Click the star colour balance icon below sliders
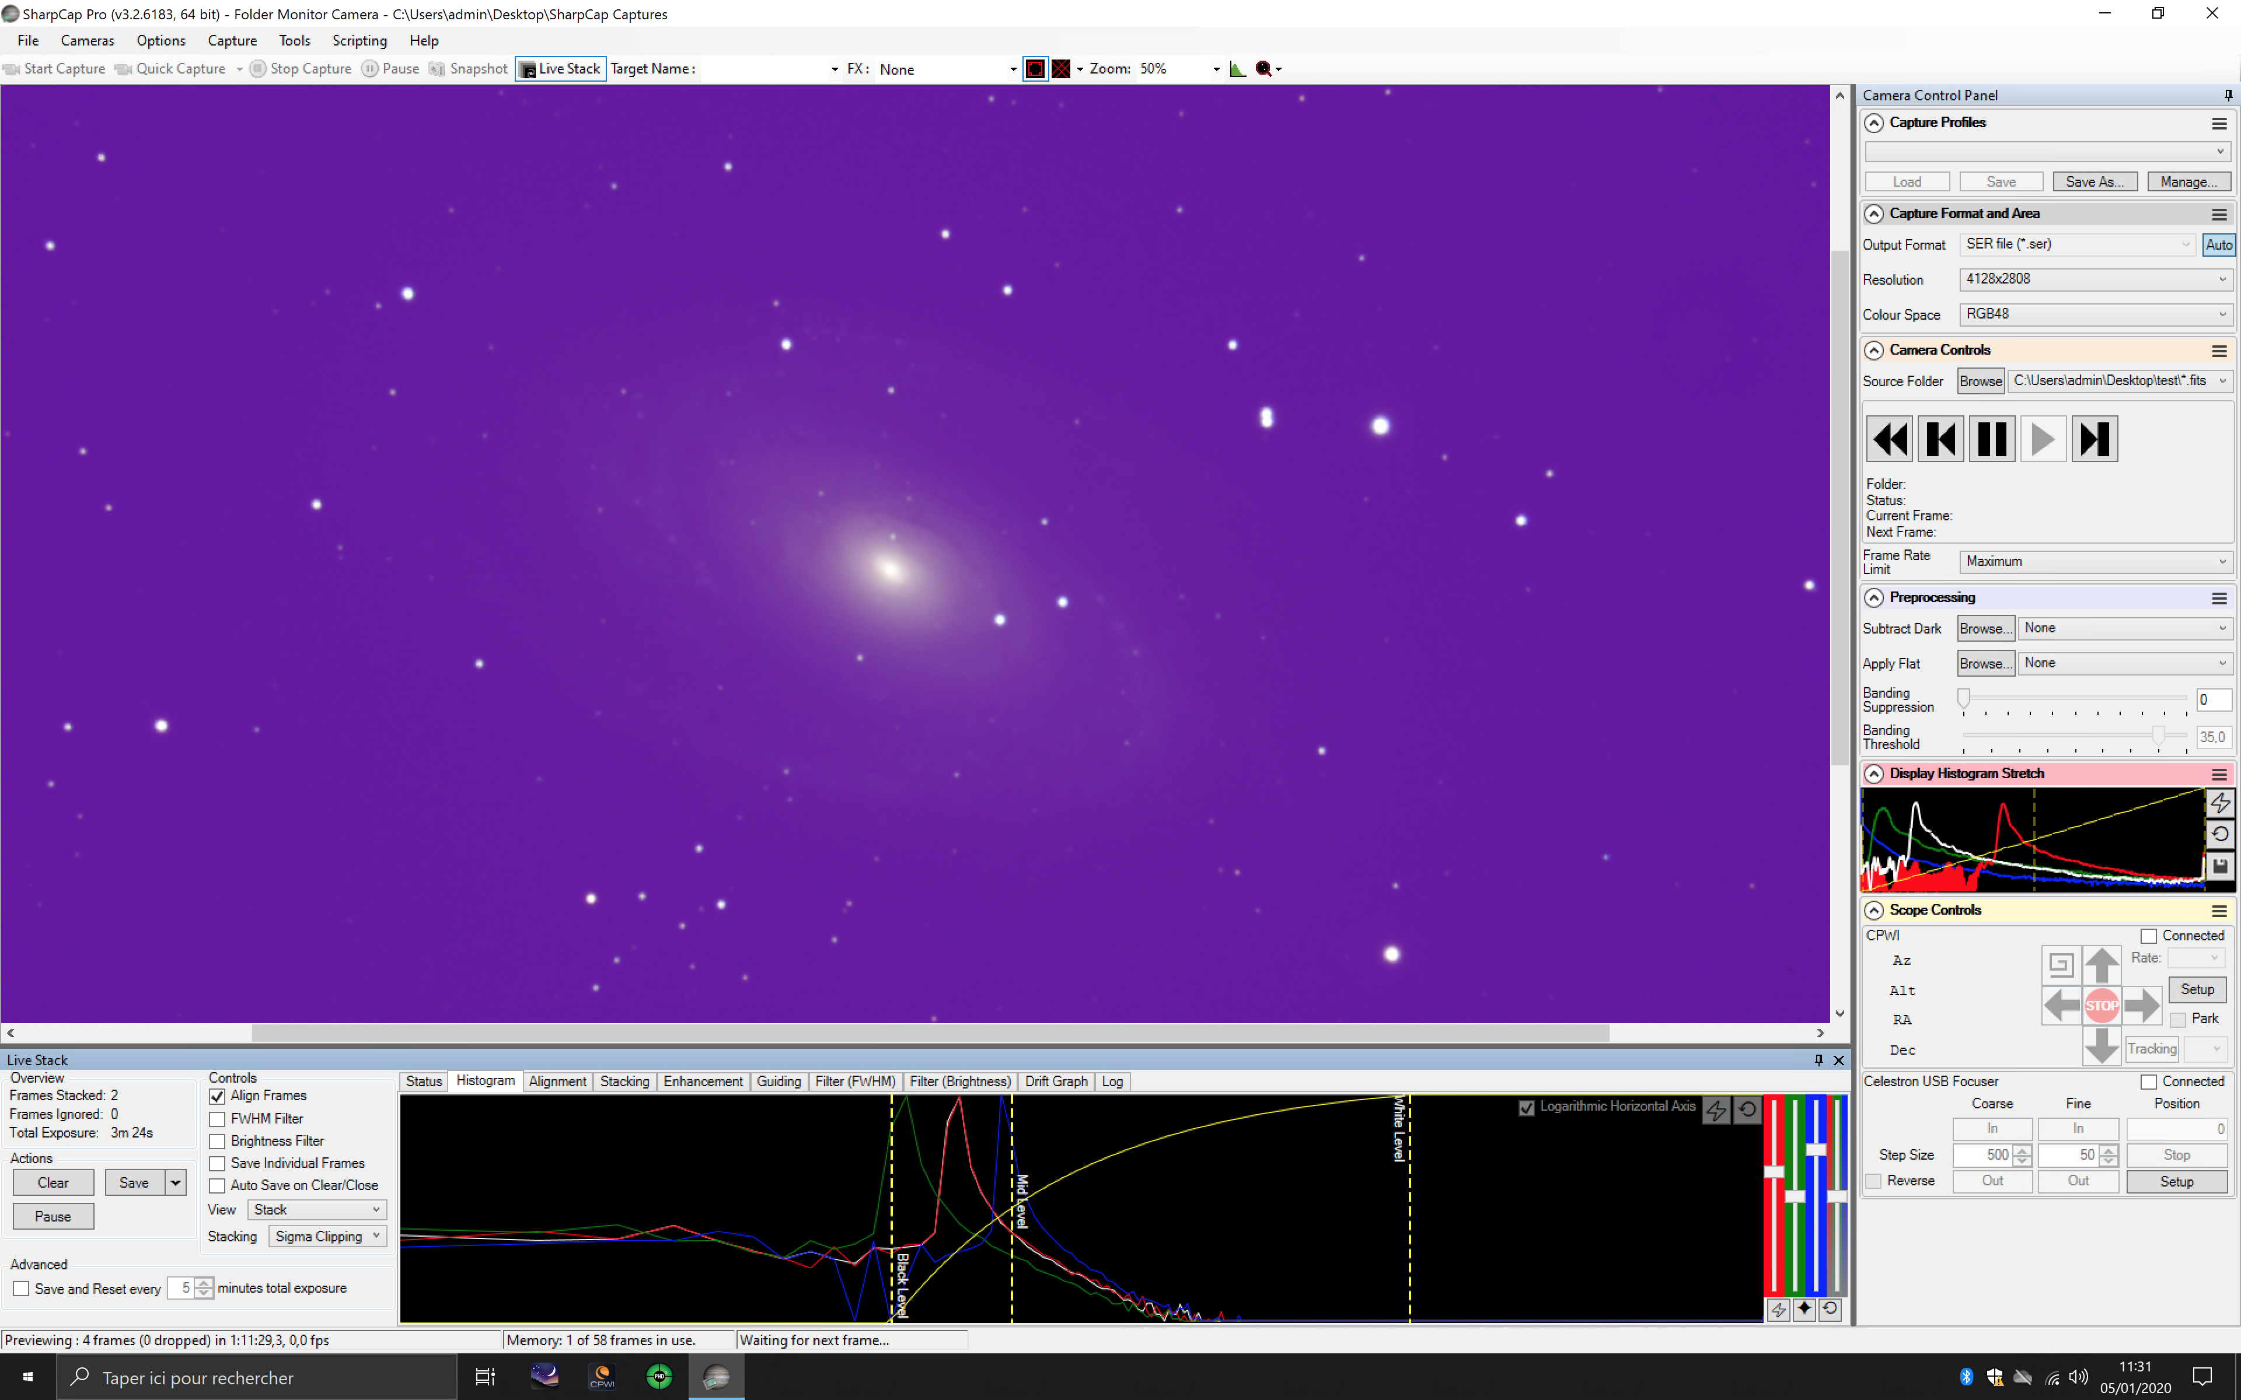 point(1804,1309)
